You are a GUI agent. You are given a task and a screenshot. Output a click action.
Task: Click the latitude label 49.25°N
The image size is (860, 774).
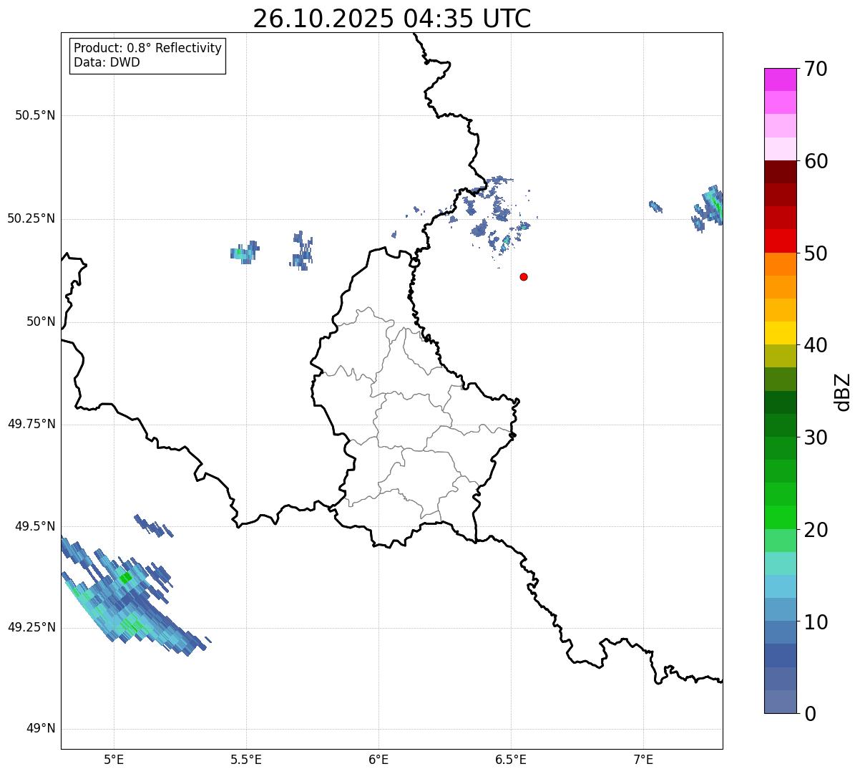pos(31,627)
